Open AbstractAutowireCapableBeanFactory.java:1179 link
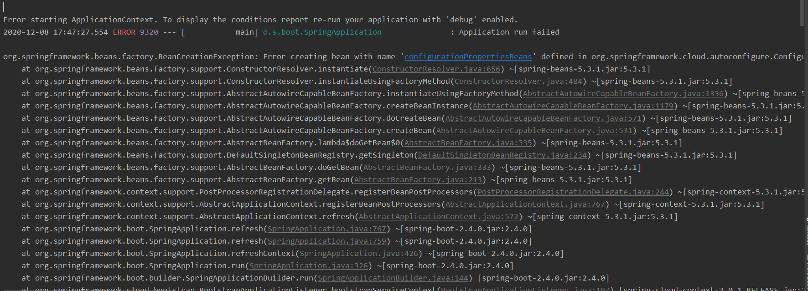808x291 pixels. tap(573, 106)
